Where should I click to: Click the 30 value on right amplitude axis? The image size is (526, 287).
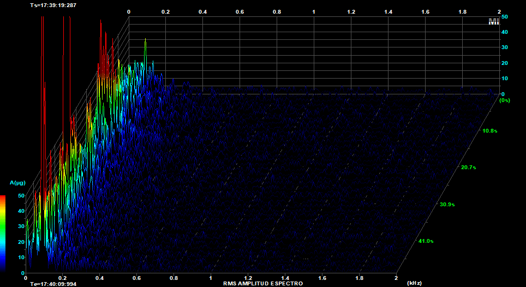[x=505, y=47]
